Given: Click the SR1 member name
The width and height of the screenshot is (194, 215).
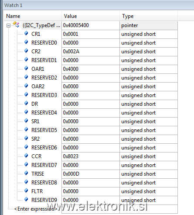Looking at the screenshot, I should point(35,121).
